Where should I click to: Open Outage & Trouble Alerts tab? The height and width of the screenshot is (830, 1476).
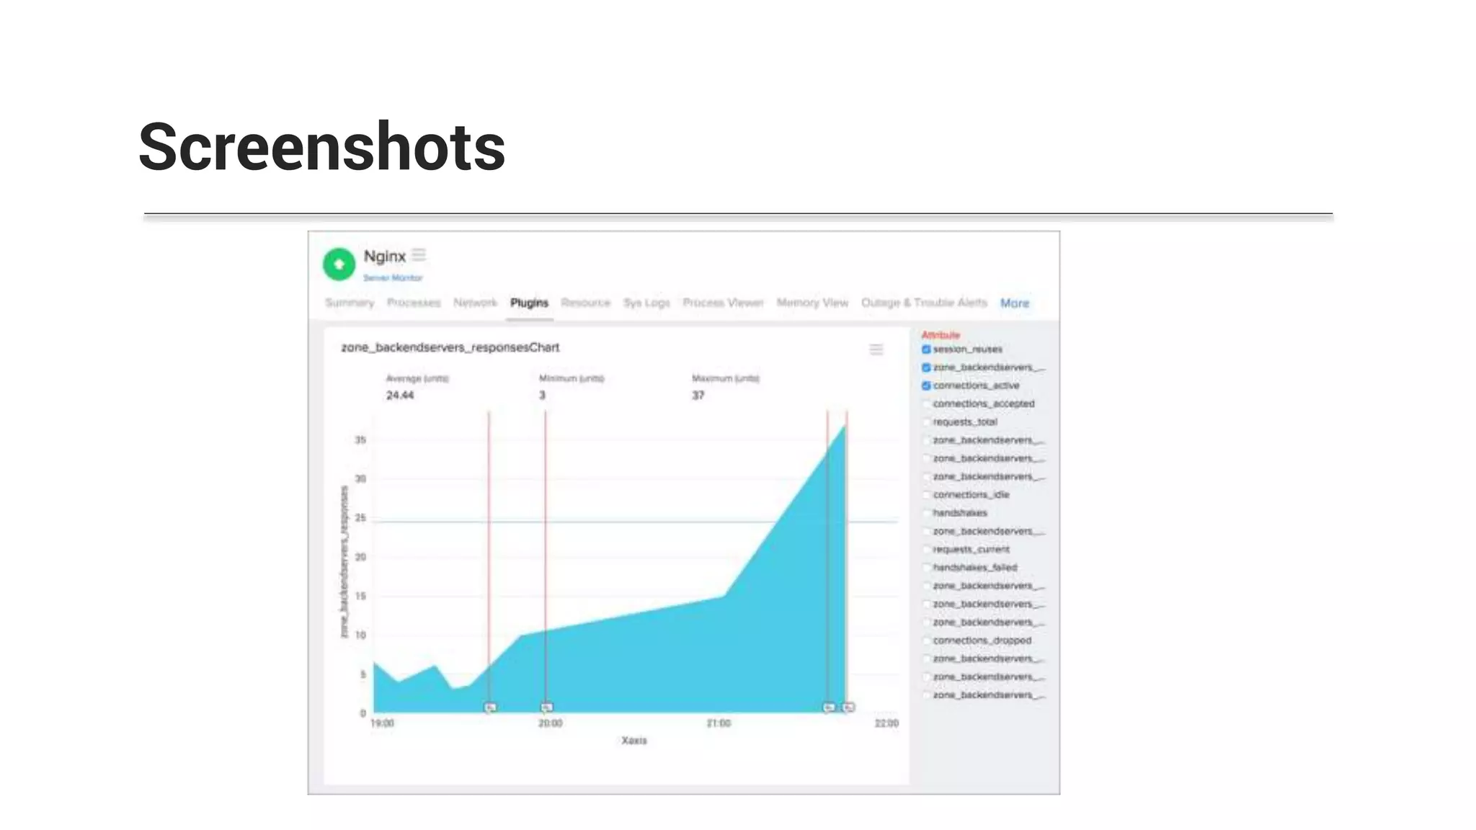(924, 303)
